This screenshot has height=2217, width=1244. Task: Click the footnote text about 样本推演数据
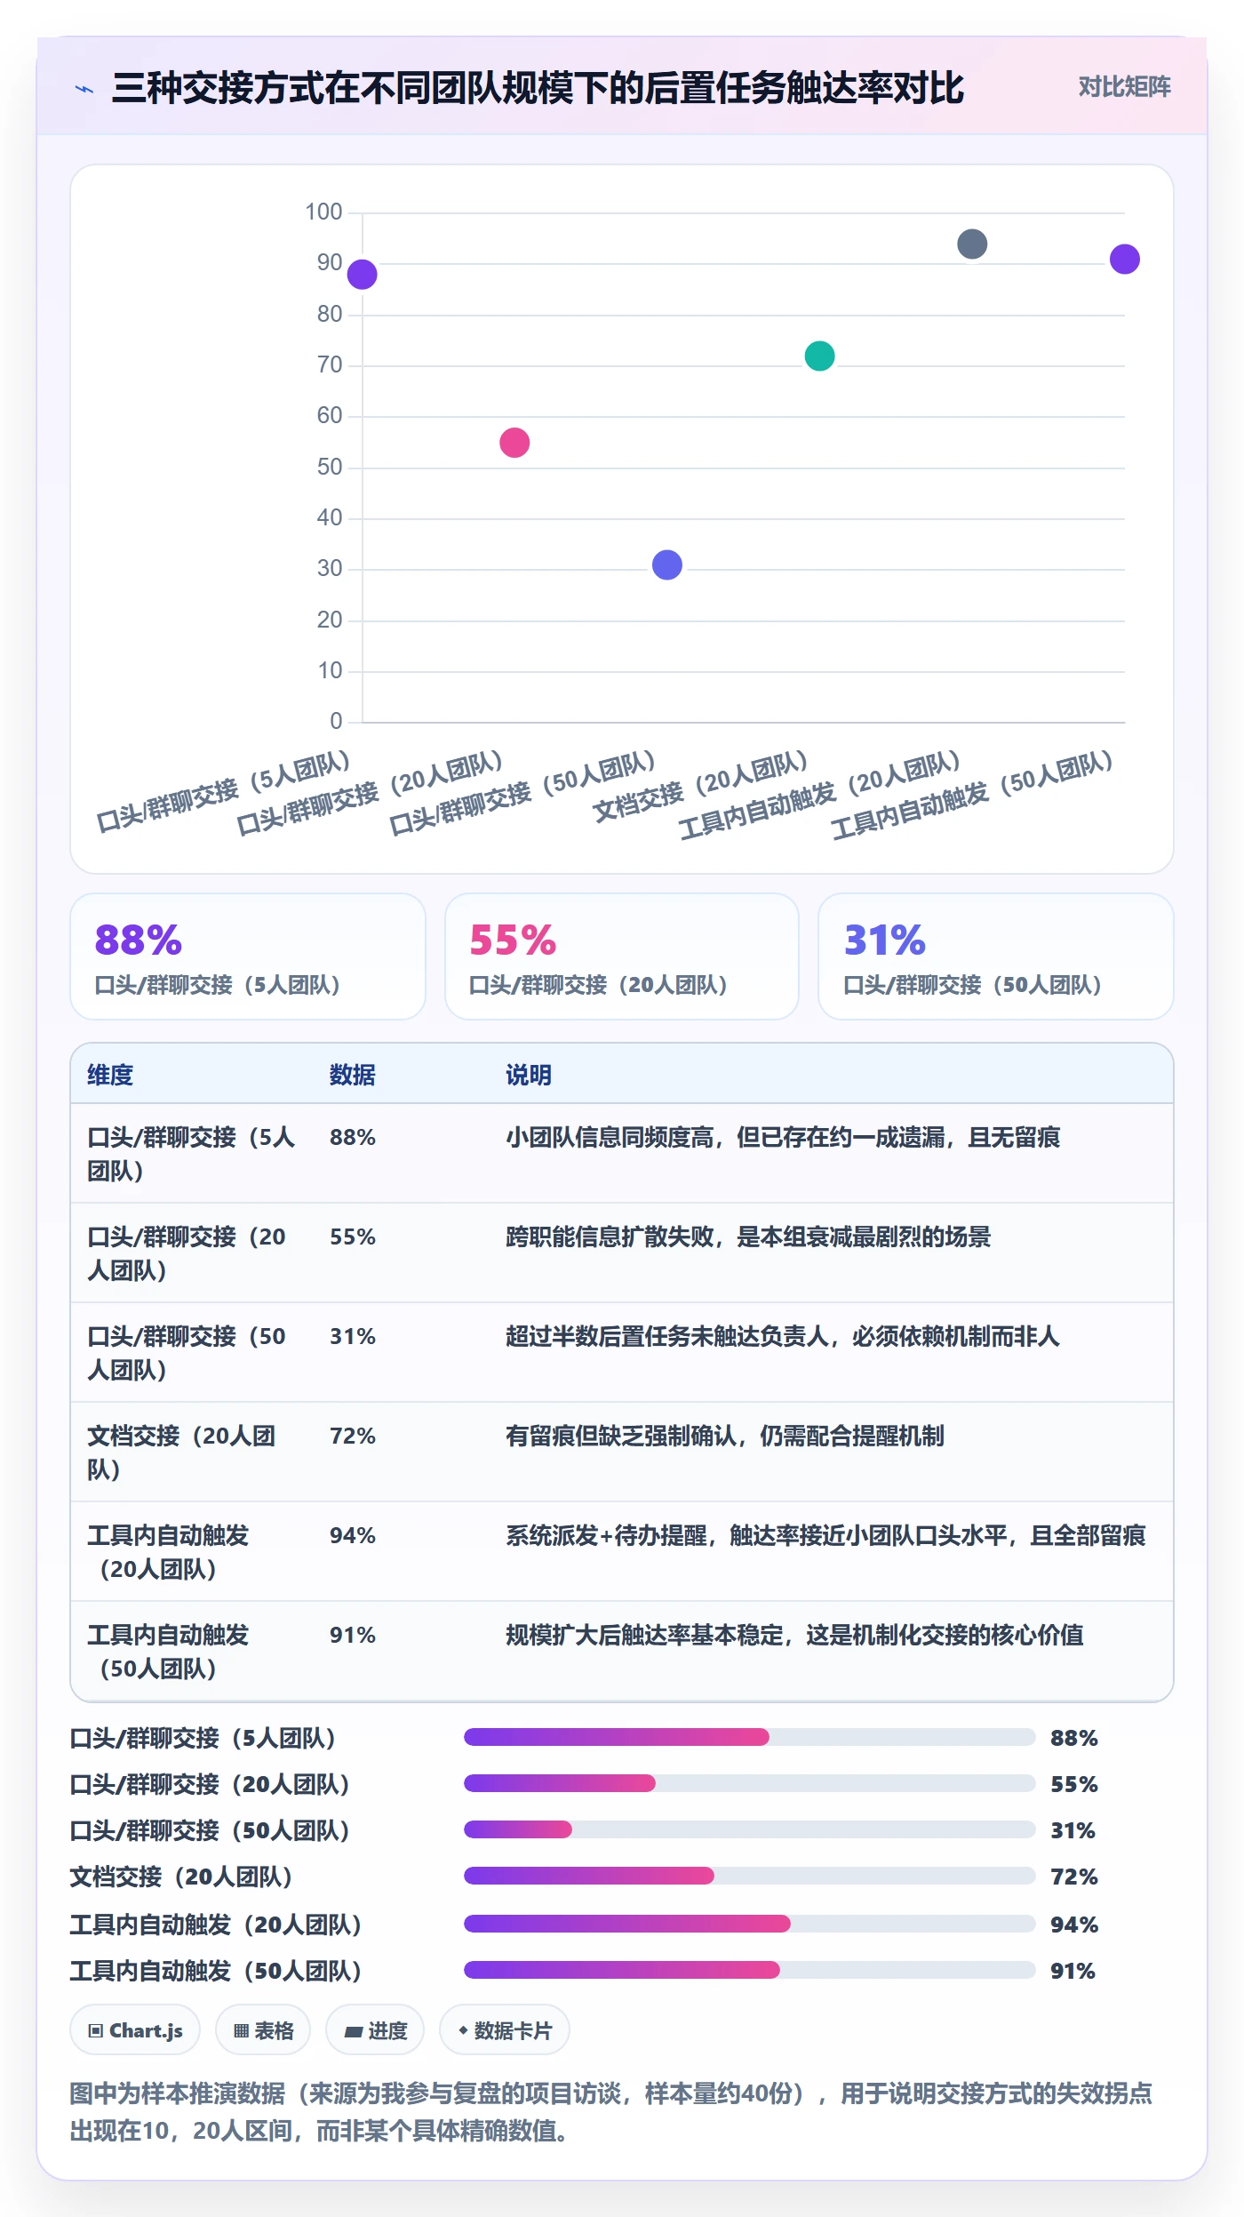pos(611,2112)
